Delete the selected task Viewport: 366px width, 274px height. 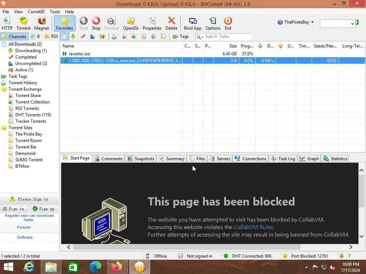(171, 24)
